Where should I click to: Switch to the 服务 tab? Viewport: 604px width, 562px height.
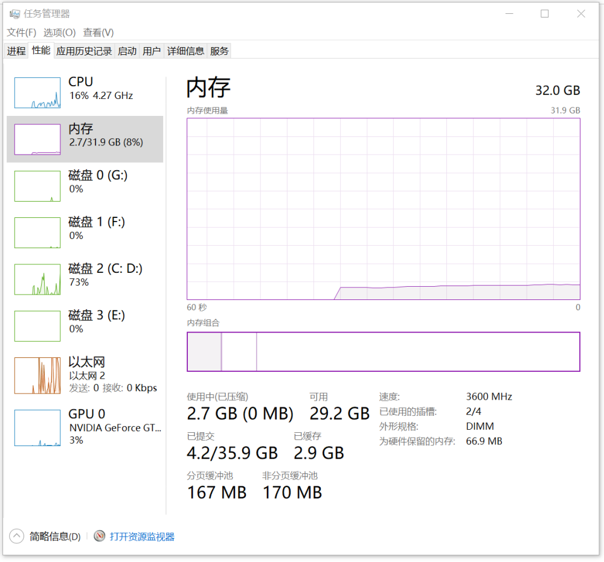[219, 51]
